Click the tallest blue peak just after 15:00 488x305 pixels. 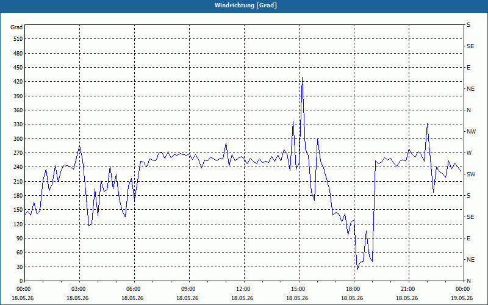(302, 77)
